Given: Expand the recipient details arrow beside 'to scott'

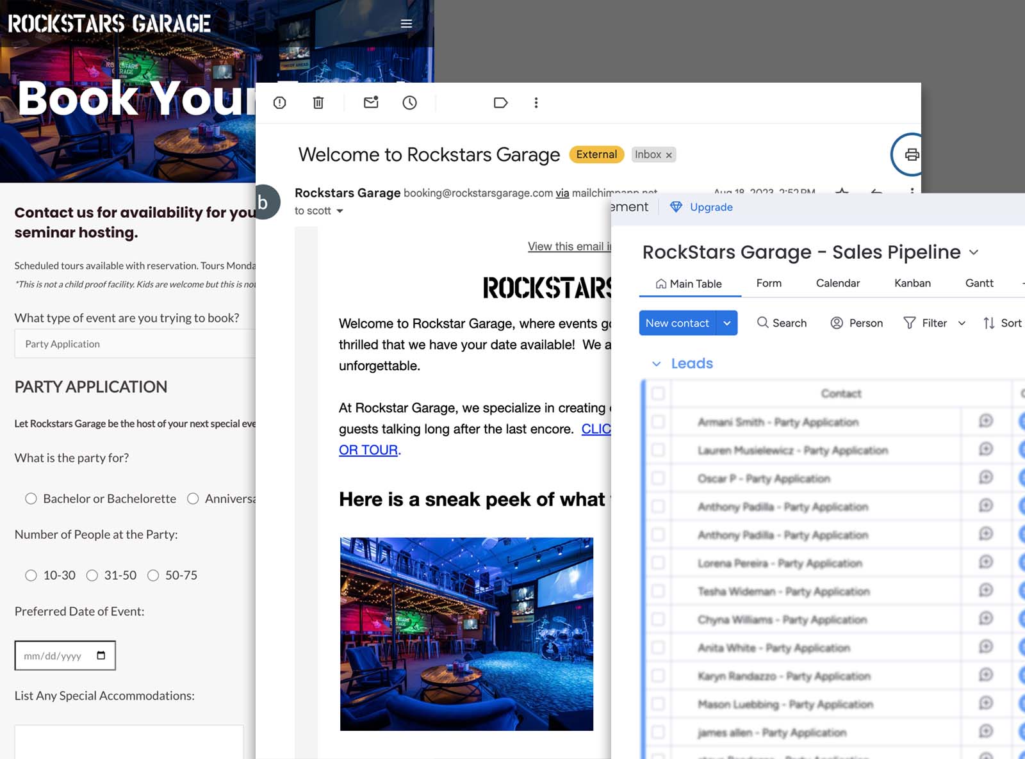Looking at the screenshot, I should [x=340, y=211].
